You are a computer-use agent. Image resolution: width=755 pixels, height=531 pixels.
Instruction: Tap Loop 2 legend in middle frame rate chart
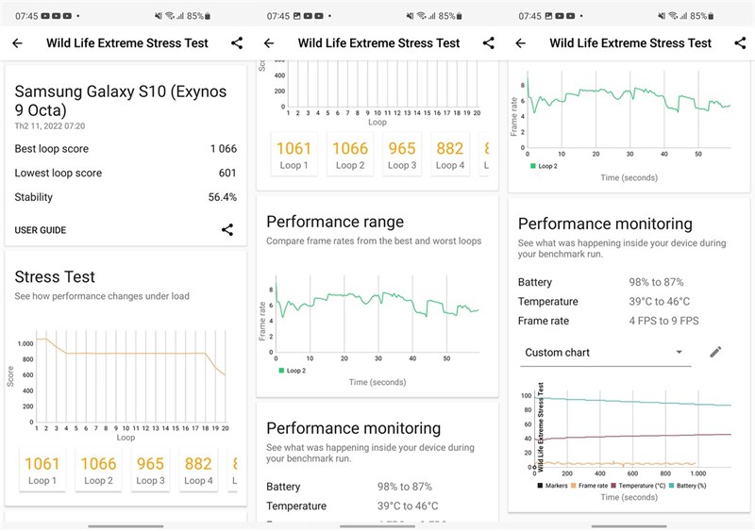pos(293,371)
